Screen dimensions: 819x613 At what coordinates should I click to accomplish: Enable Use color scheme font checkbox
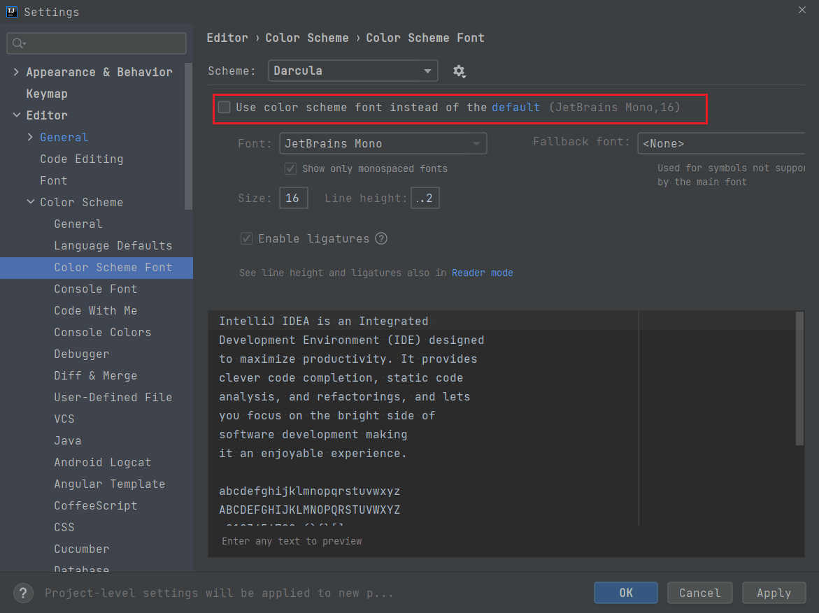225,107
